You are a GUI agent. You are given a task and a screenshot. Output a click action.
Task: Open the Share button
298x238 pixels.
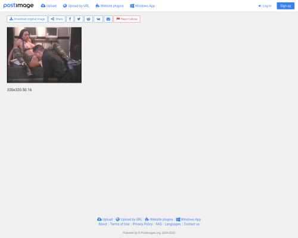click(57, 19)
